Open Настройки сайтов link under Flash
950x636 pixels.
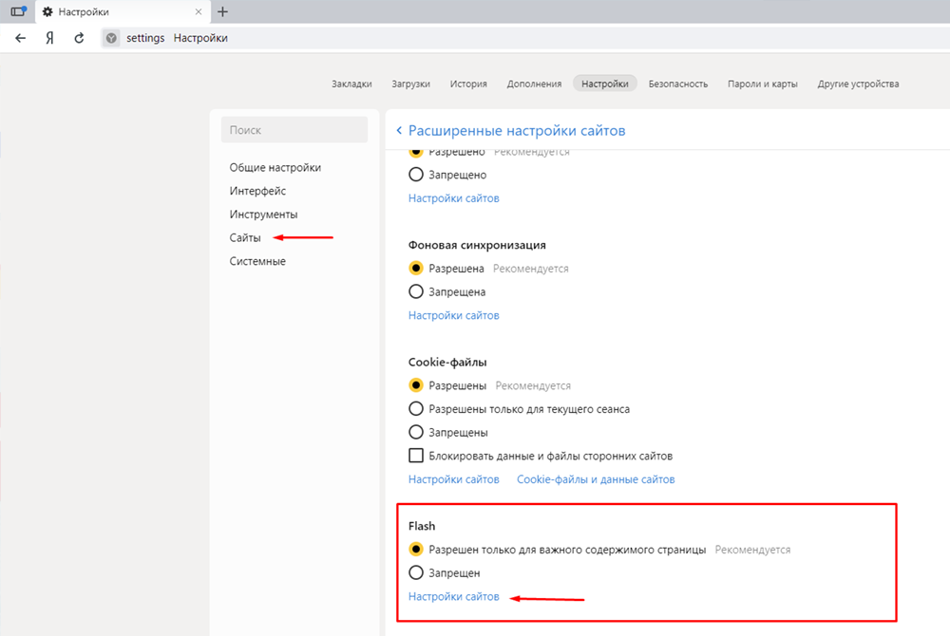[x=453, y=597]
